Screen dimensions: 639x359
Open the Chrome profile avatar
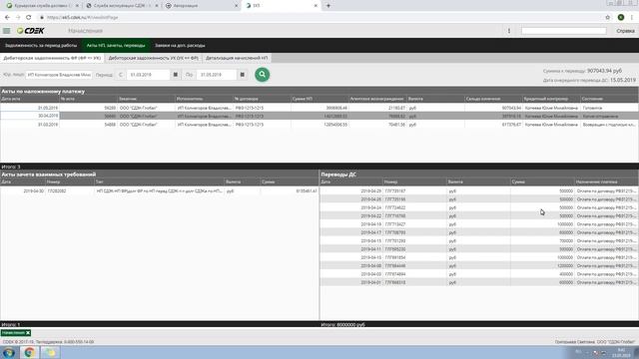click(x=621, y=18)
